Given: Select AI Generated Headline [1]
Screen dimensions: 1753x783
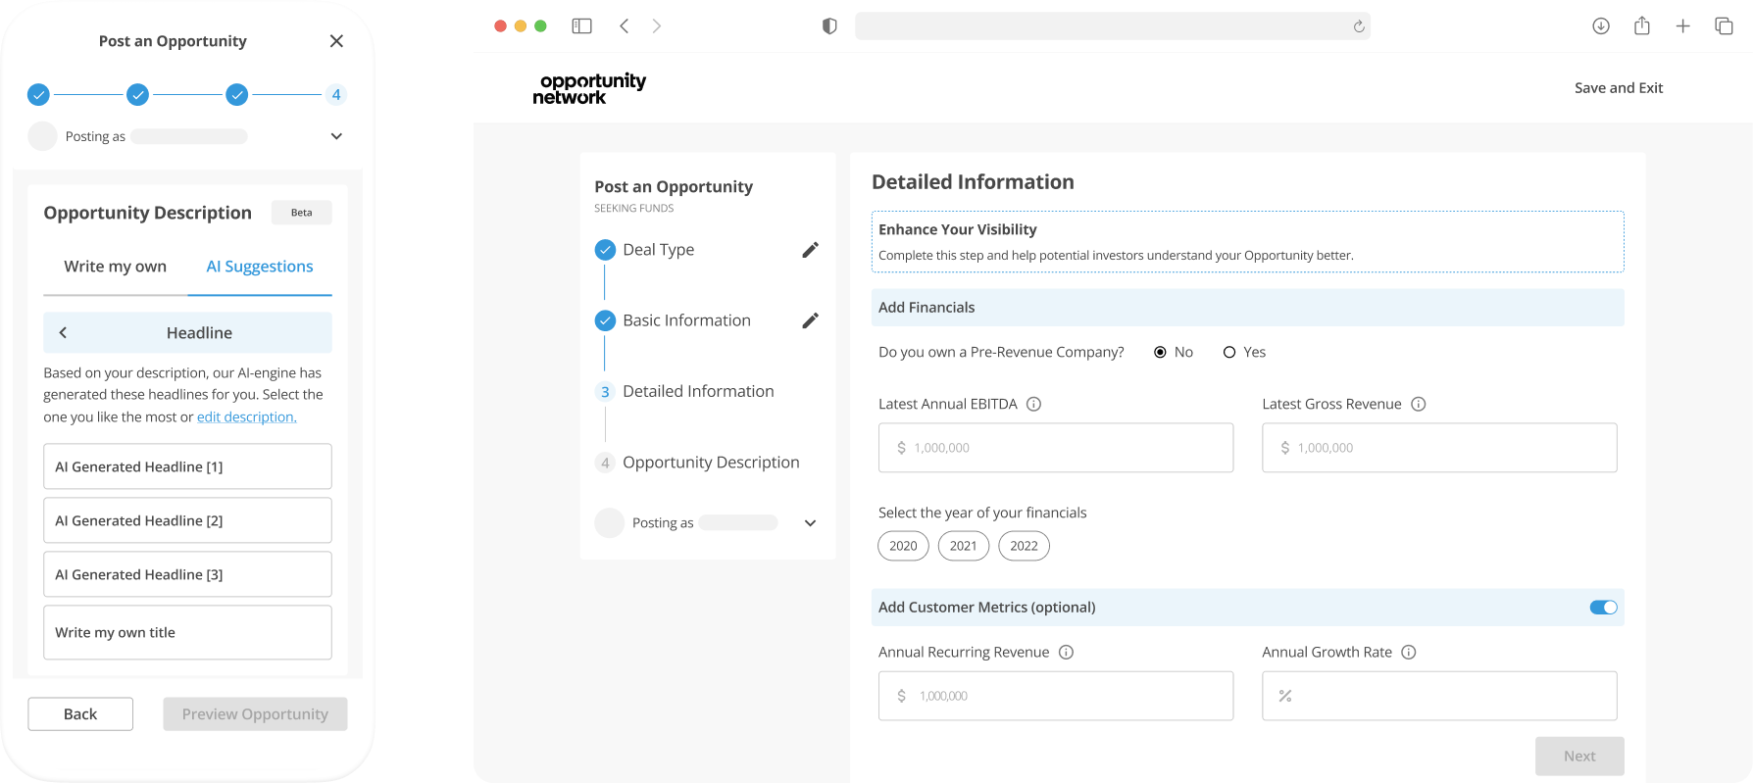Looking at the screenshot, I should click(187, 466).
